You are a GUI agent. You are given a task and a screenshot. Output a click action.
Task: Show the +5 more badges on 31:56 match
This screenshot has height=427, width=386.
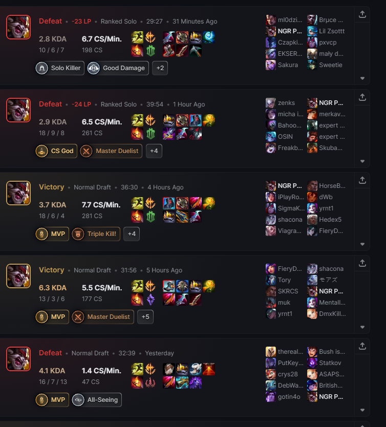coord(145,317)
